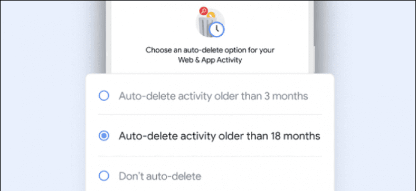Choose 'Auto-delete activity older than 18 months' label
416x191 pixels.
[x=220, y=136]
